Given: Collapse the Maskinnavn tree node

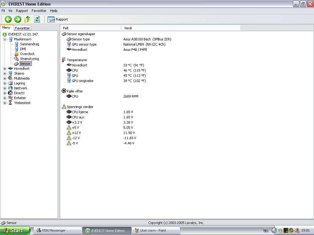Looking at the screenshot, I should [5, 39].
